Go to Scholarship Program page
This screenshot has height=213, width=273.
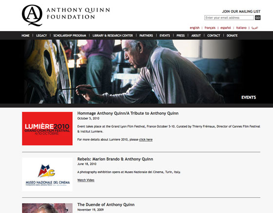click(x=70, y=35)
